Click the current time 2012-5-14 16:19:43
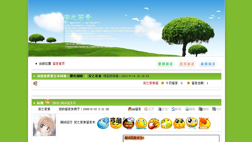This screenshot has height=142, width=252. [135, 76]
